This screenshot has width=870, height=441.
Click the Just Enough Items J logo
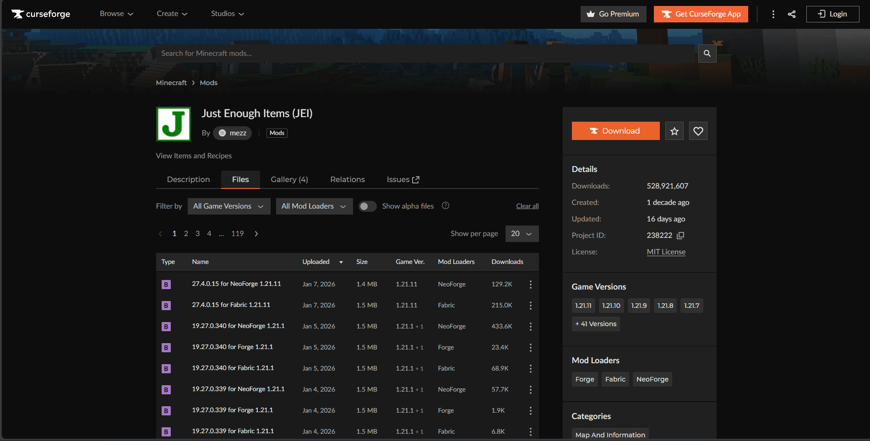click(x=174, y=124)
